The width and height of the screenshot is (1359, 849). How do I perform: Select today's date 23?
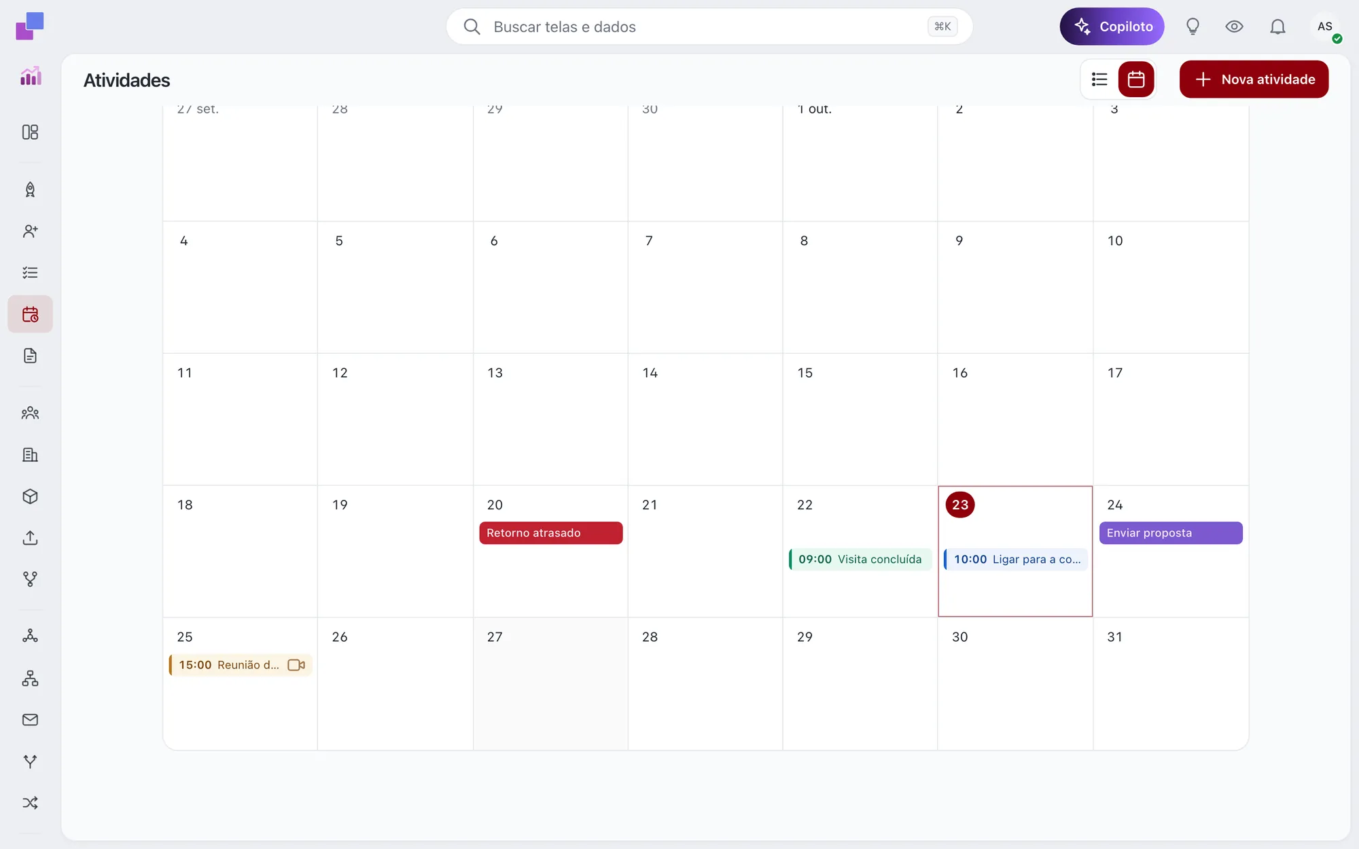(960, 505)
